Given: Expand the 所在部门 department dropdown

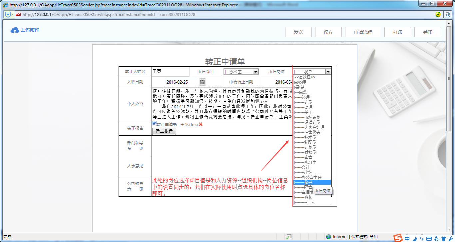Looking at the screenshot, I should click(255, 72).
